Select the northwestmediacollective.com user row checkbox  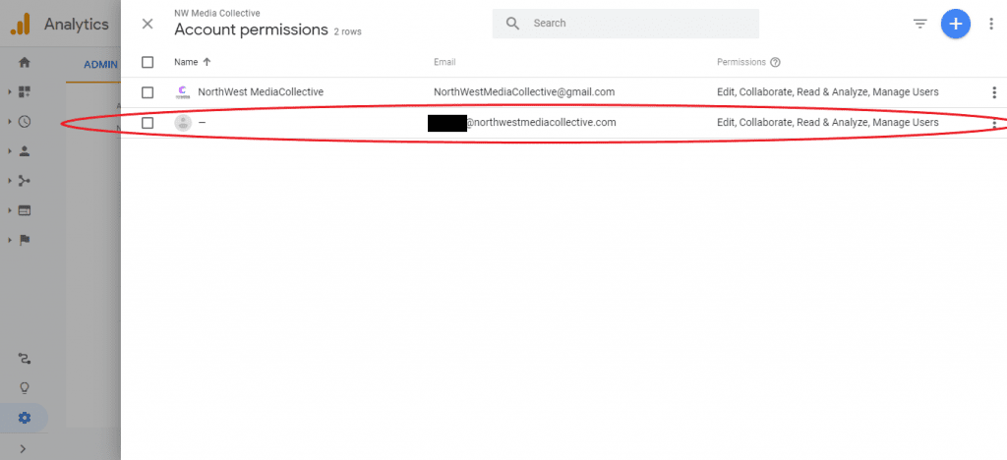click(148, 123)
